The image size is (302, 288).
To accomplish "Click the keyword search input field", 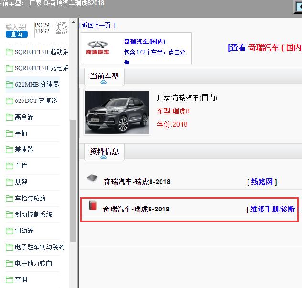I will (16, 27).
